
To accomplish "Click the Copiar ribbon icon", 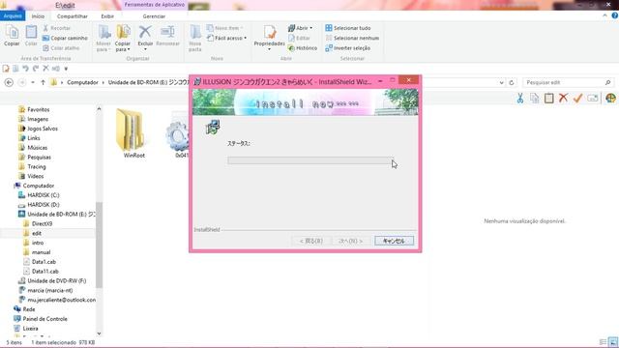I will click(x=12, y=36).
